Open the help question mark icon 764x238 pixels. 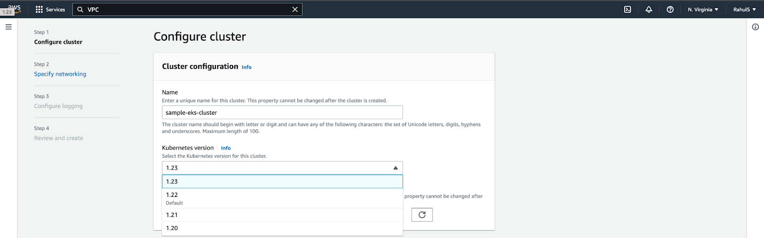click(670, 10)
